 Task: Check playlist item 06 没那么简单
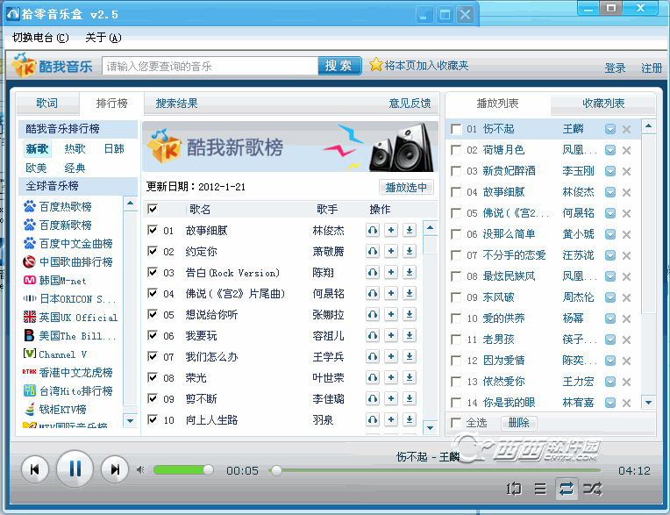[456, 234]
